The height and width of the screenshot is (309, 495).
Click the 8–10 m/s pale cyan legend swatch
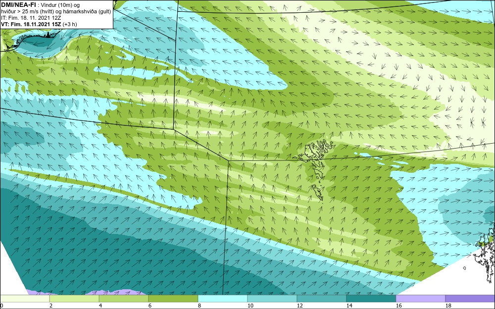(223, 298)
